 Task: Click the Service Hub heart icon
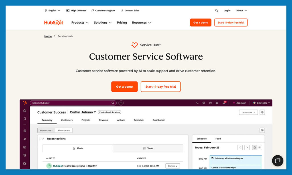point(135,45)
